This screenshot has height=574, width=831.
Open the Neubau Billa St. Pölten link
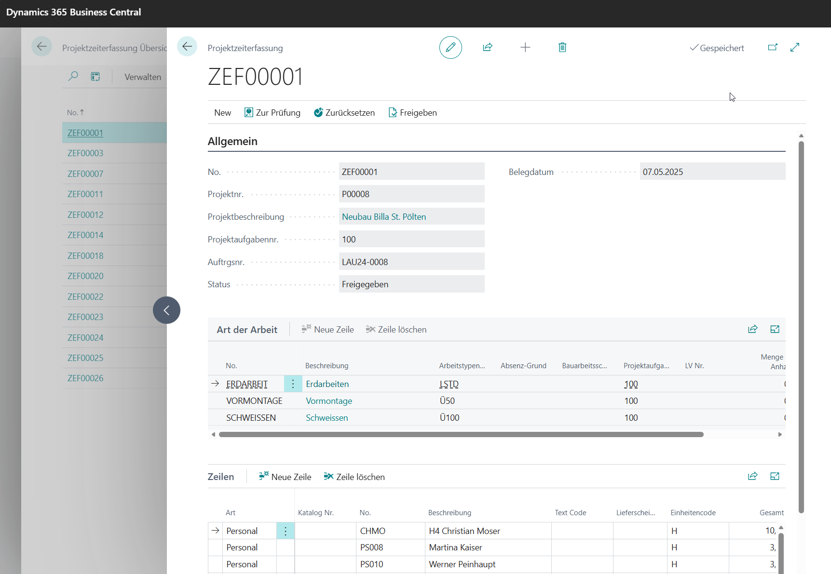click(384, 217)
